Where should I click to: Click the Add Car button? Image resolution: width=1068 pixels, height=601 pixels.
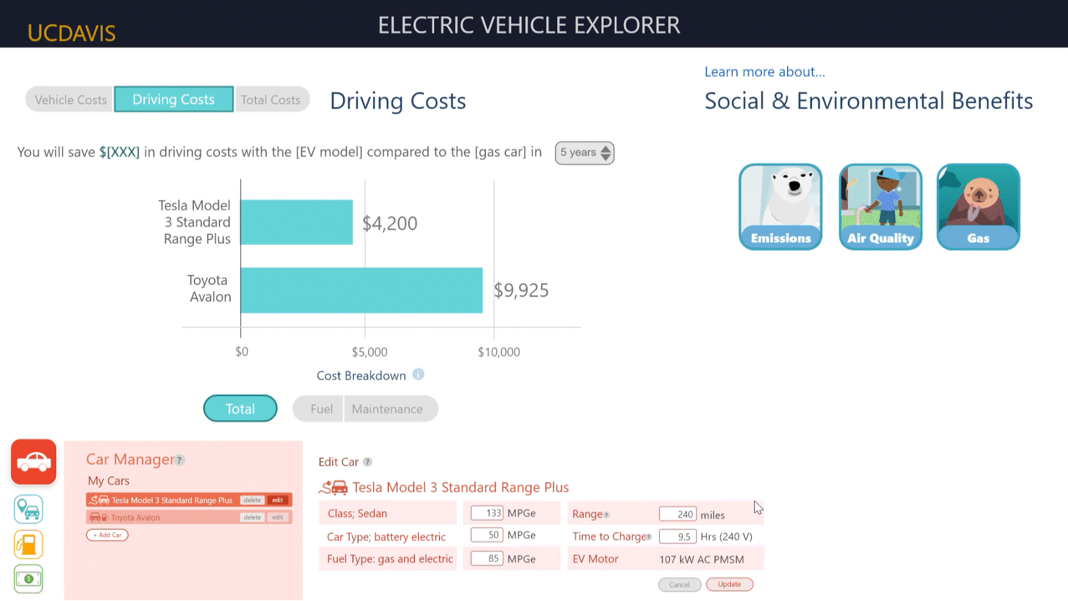tap(107, 535)
